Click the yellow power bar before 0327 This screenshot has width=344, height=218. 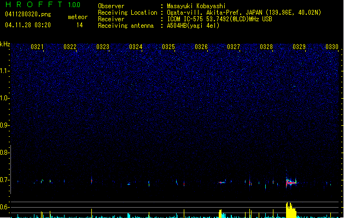pyautogui.click(x=220, y=214)
